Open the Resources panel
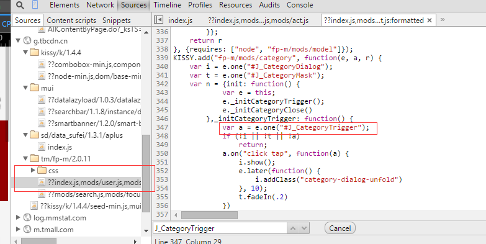486x244 pixels. (x=235, y=5)
